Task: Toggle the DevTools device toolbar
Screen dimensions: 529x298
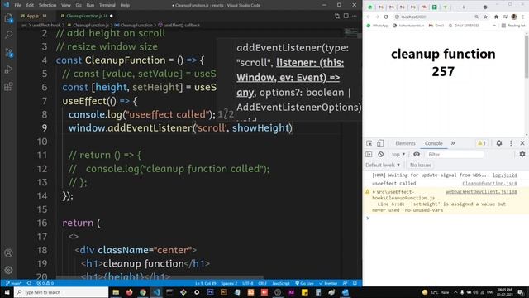Action: (x=380, y=143)
